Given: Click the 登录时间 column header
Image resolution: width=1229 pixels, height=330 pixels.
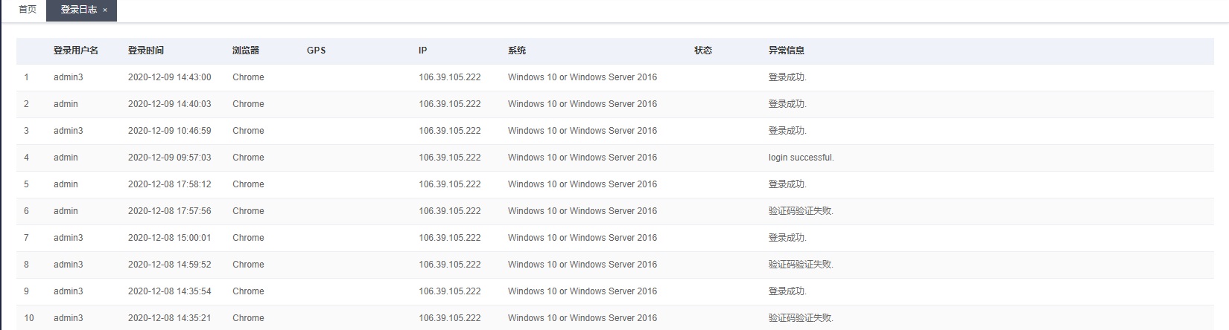Looking at the screenshot, I should pyautogui.click(x=145, y=51).
